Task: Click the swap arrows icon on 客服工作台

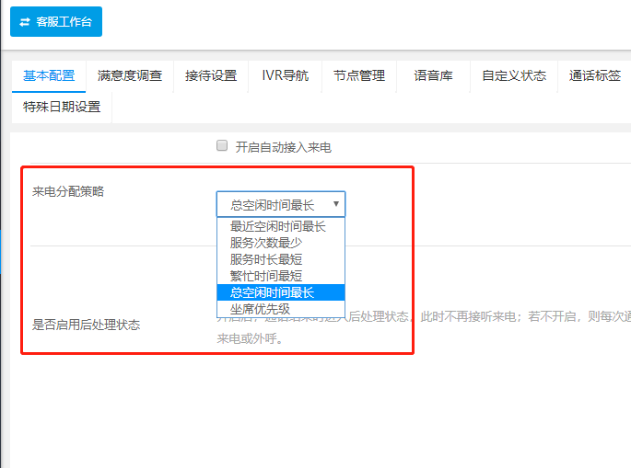Action: point(25,21)
